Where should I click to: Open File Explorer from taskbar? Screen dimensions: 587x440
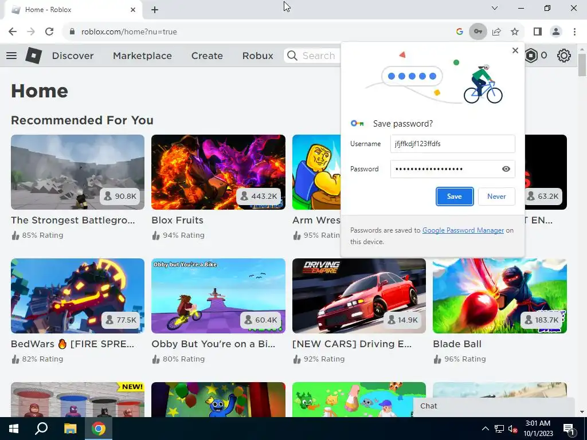pyautogui.click(x=70, y=429)
